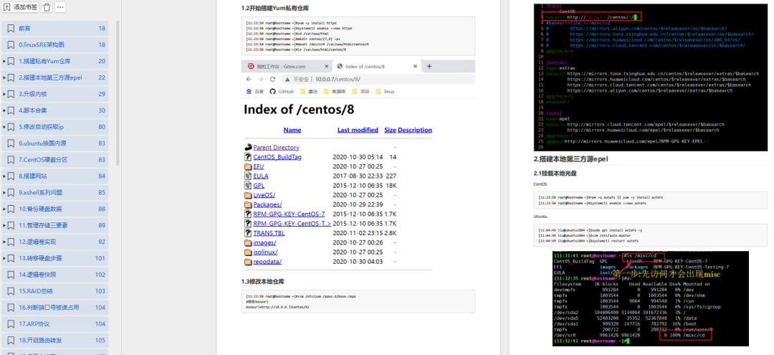Click the trash delete bookmark icon
The width and height of the screenshot is (774, 355).
click(x=47, y=7)
